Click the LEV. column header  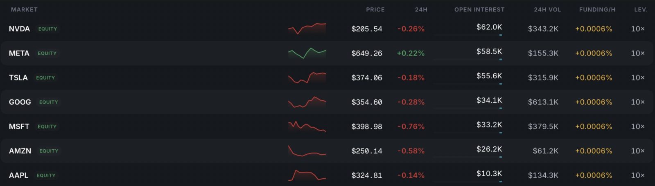tap(641, 9)
